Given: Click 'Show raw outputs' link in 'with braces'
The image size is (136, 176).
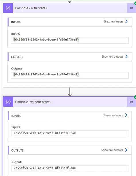Looking at the screenshot, I should coord(112,56).
